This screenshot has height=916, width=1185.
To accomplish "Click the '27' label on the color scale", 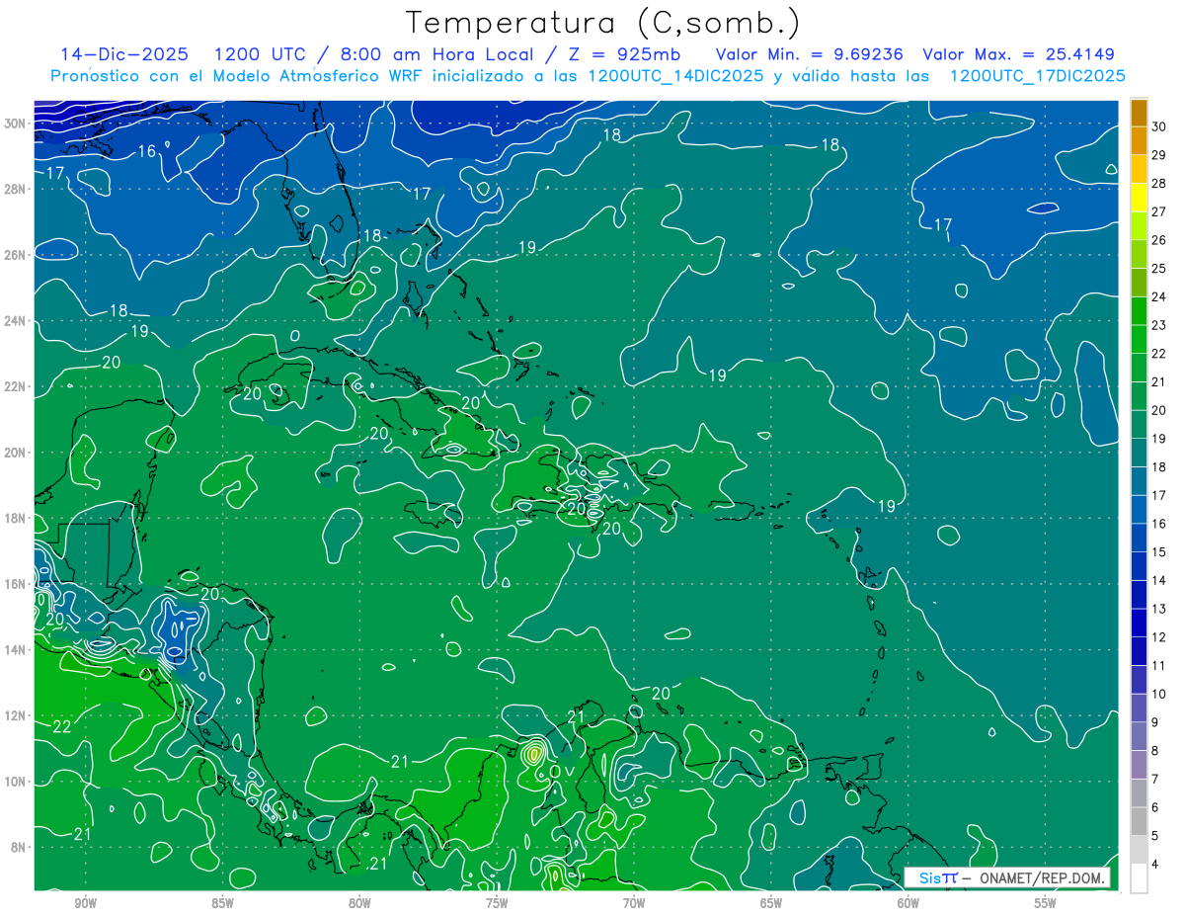I will coord(1159,211).
